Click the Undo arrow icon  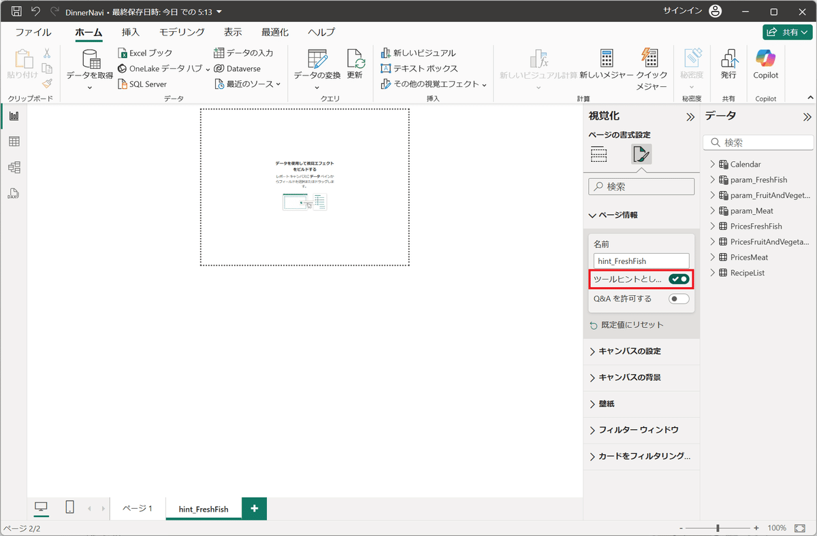(x=35, y=12)
